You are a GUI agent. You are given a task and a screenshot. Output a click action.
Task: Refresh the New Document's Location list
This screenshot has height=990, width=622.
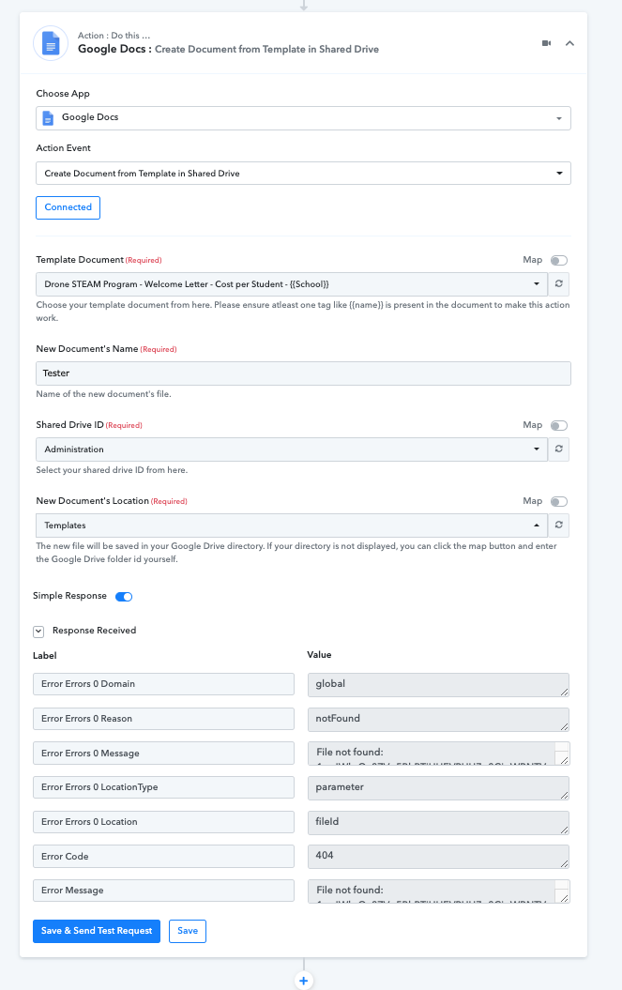click(x=559, y=525)
